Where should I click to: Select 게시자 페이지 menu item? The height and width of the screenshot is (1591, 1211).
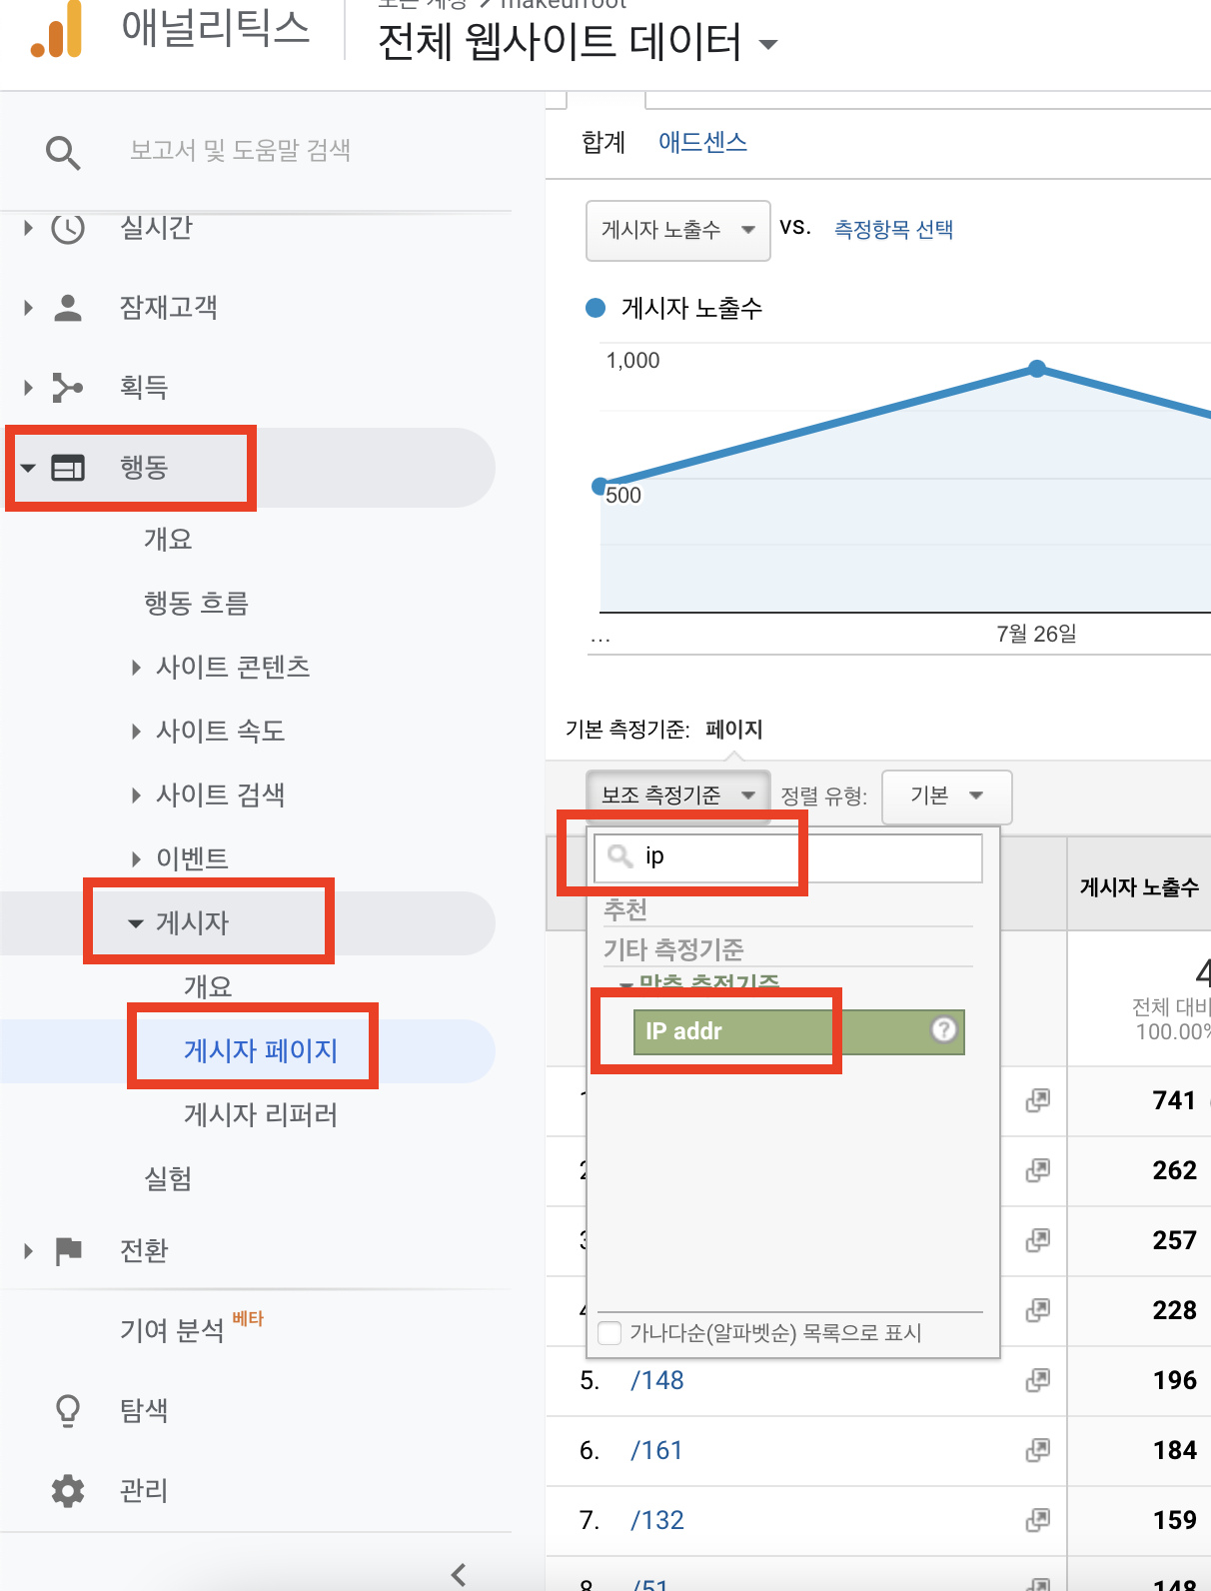(261, 1050)
